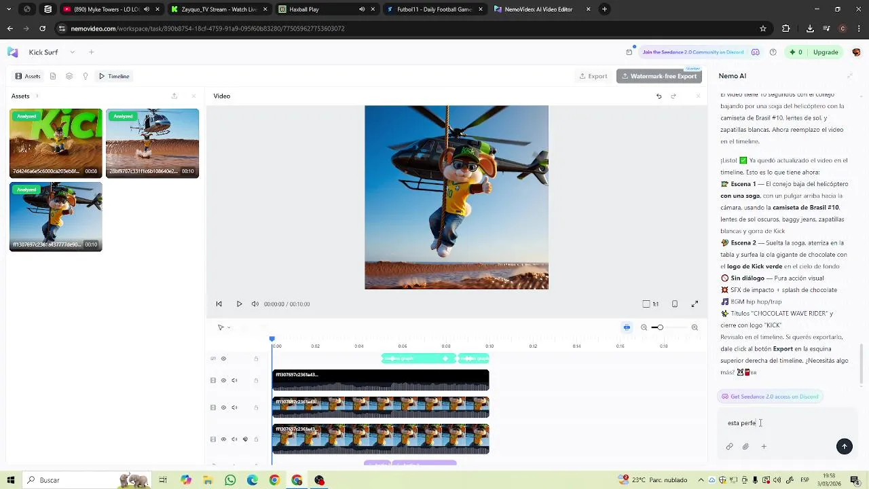Close the Video preview panel
This screenshot has width=869, height=489.
point(698,96)
